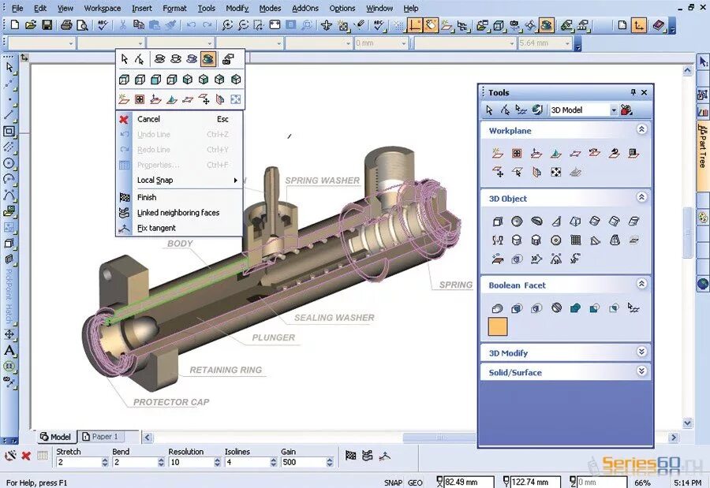
Task: Open Local Snap submenu
Action: (179, 181)
